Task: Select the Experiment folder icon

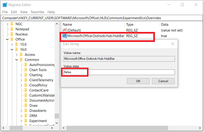Action: pos(26,121)
